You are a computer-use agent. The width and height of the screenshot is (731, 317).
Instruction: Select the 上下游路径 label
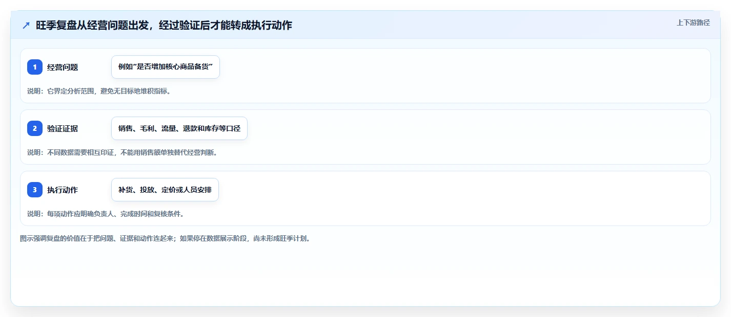point(693,22)
